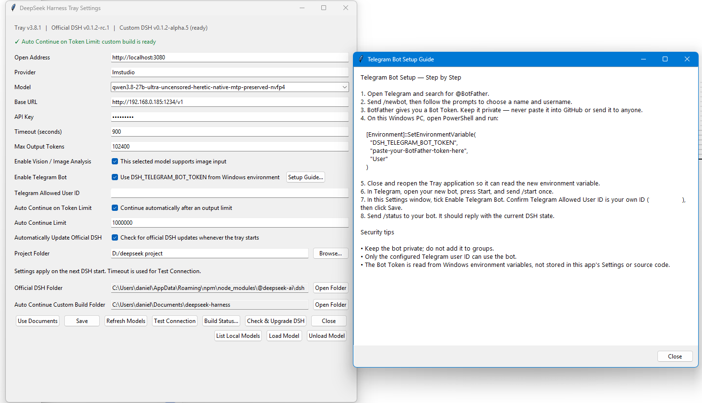Viewport: 702px width, 403px height.
Task: Maximize the DeepSeek Harness Tray Settings window
Action: (324, 8)
